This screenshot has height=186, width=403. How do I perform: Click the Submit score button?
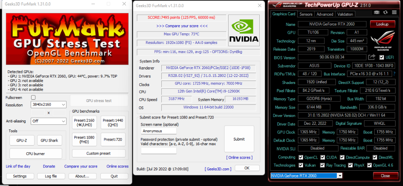click(x=239, y=139)
